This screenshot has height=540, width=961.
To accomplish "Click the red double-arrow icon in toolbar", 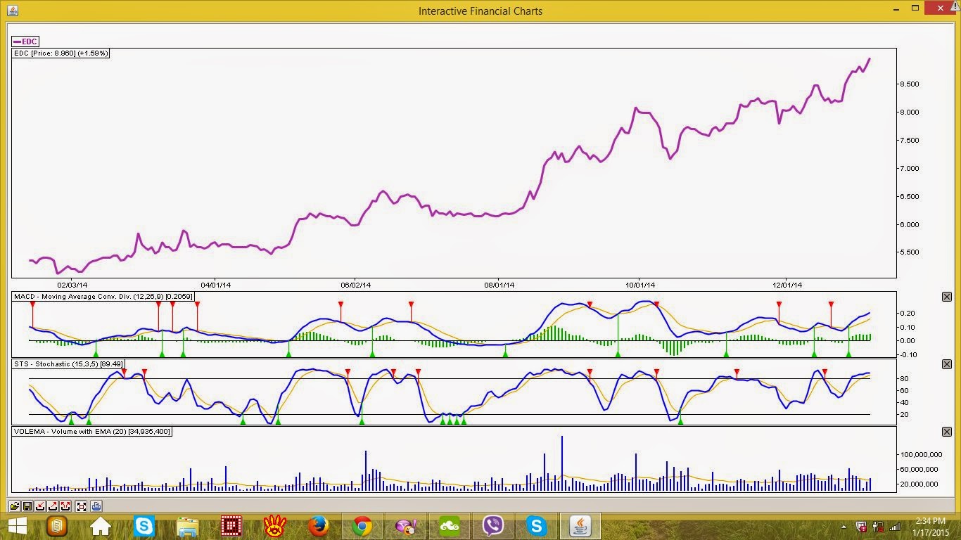I will pos(65,506).
